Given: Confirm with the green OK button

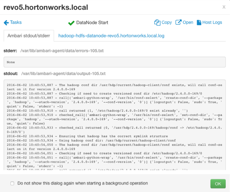Looking at the screenshot, I should point(218,183).
